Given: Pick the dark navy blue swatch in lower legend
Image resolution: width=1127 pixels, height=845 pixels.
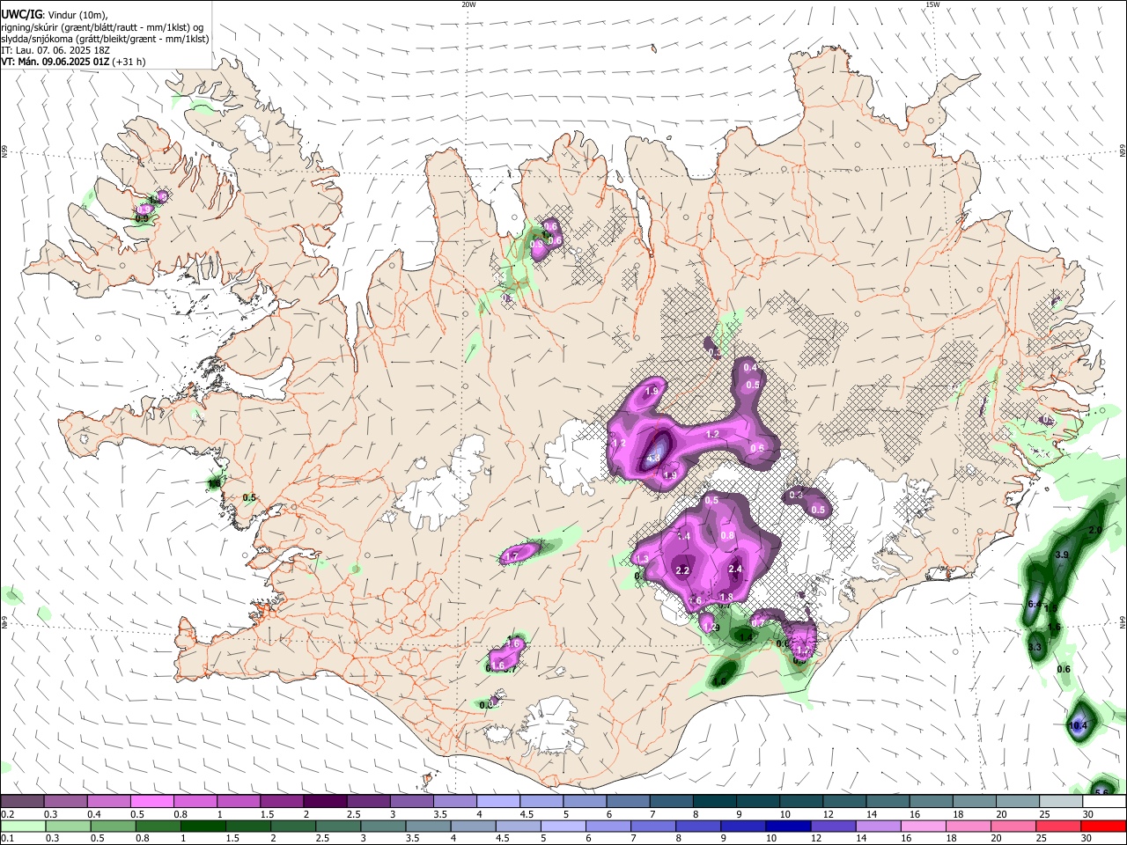Looking at the screenshot, I should 787,826.
